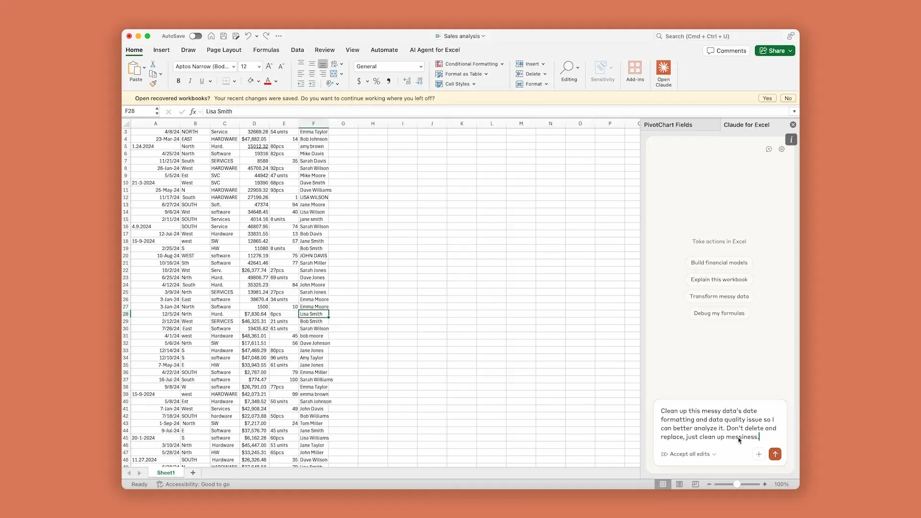
Task: Click the Increase Font Size icon
Action: 269,66
